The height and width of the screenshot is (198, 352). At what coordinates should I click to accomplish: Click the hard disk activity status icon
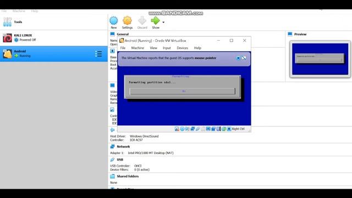click(x=177, y=129)
